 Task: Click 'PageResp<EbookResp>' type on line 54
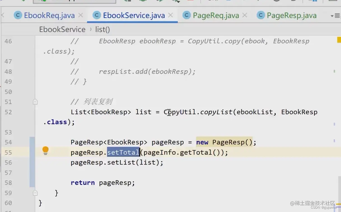(x=109, y=142)
